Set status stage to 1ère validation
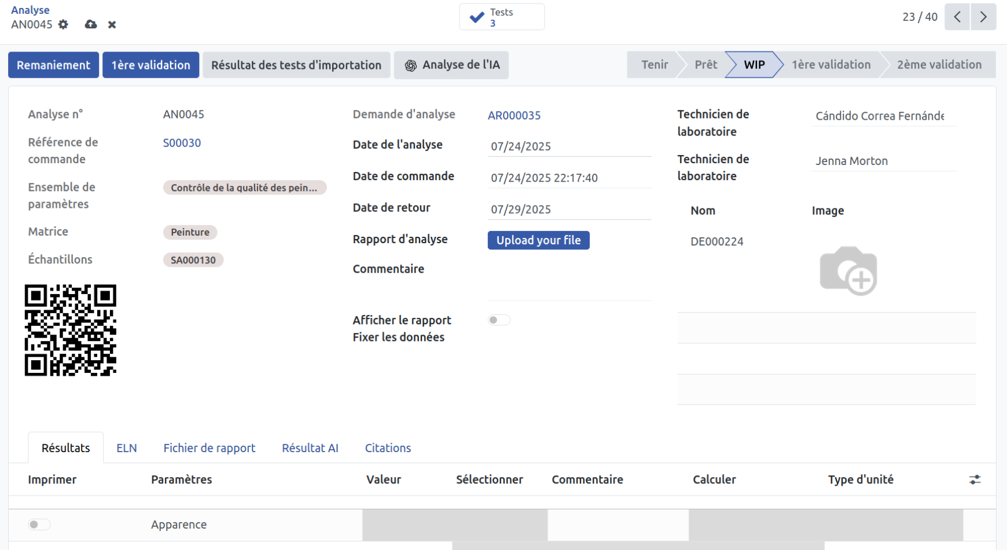Image resolution: width=1007 pixels, height=550 pixels. pyautogui.click(x=831, y=64)
